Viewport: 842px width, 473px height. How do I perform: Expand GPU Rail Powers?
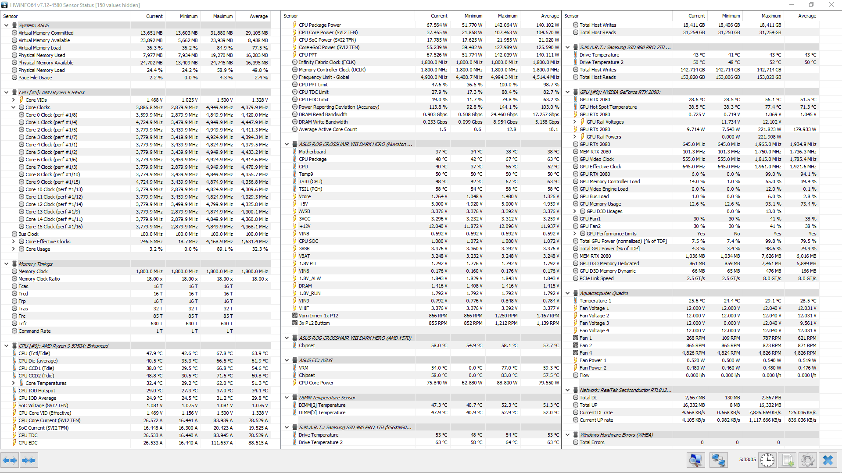tap(575, 137)
